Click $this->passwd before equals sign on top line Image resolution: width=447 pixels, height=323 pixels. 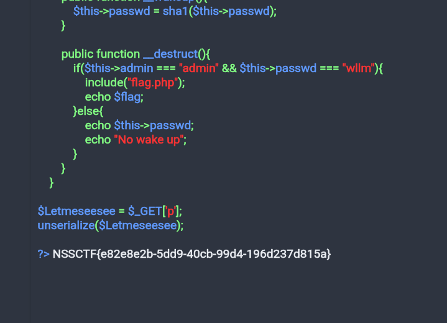click(x=111, y=11)
